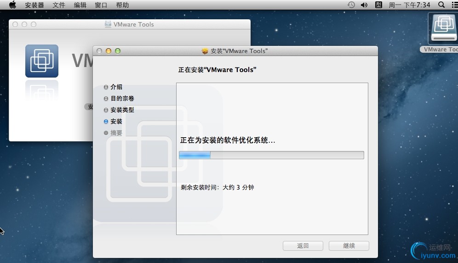Zoom the installer window with green button
458x263 pixels.
[x=118, y=51]
